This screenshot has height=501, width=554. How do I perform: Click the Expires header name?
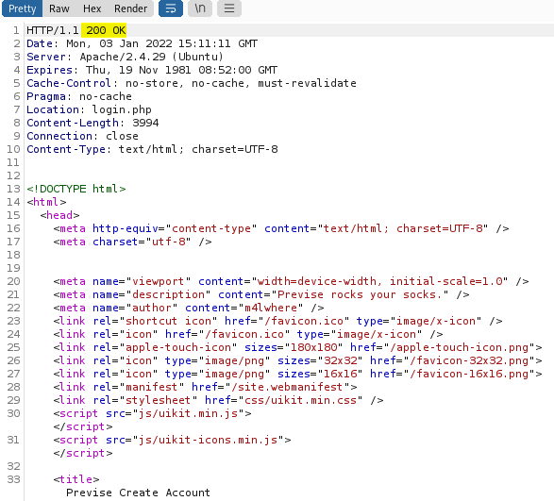click(49, 70)
